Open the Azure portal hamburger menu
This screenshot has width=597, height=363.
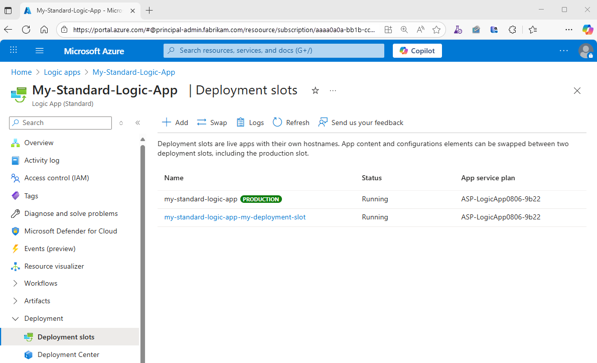40,51
